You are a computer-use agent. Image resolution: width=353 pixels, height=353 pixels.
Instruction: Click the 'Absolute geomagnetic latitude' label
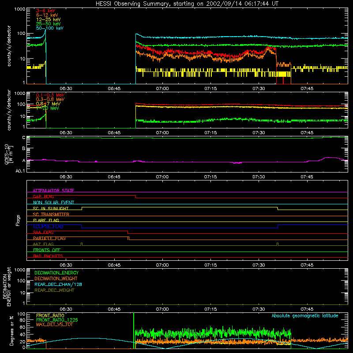305,316
